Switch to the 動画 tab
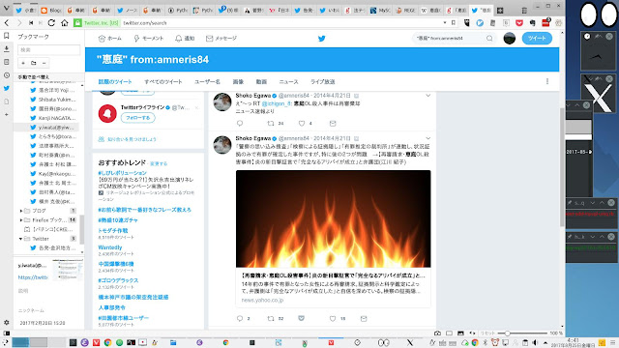 [261, 81]
